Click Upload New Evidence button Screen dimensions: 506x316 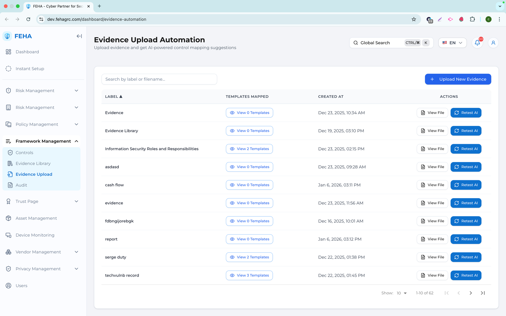pos(458,79)
